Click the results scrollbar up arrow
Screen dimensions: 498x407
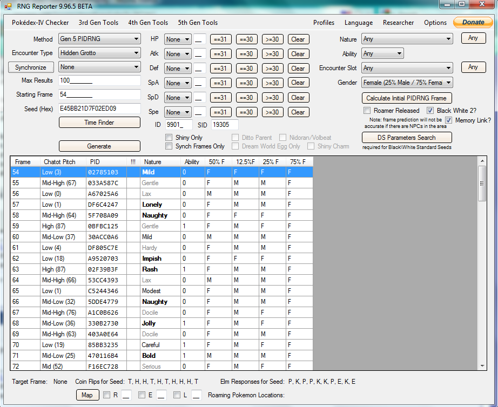482,161
